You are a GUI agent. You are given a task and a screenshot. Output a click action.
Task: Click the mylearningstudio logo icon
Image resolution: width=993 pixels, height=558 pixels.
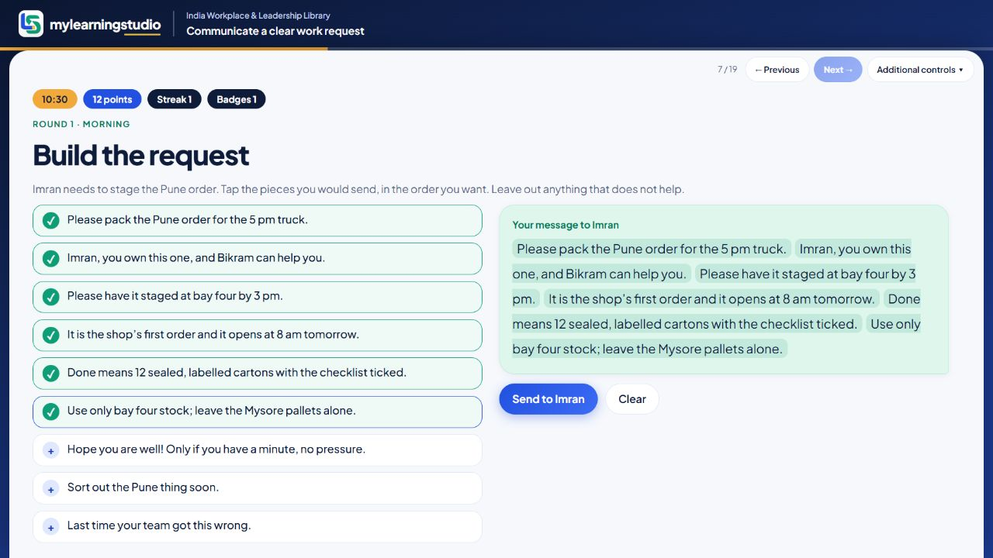tap(31, 23)
